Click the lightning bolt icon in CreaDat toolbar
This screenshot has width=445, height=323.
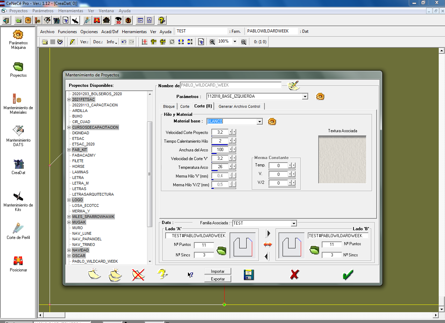click(x=72, y=42)
